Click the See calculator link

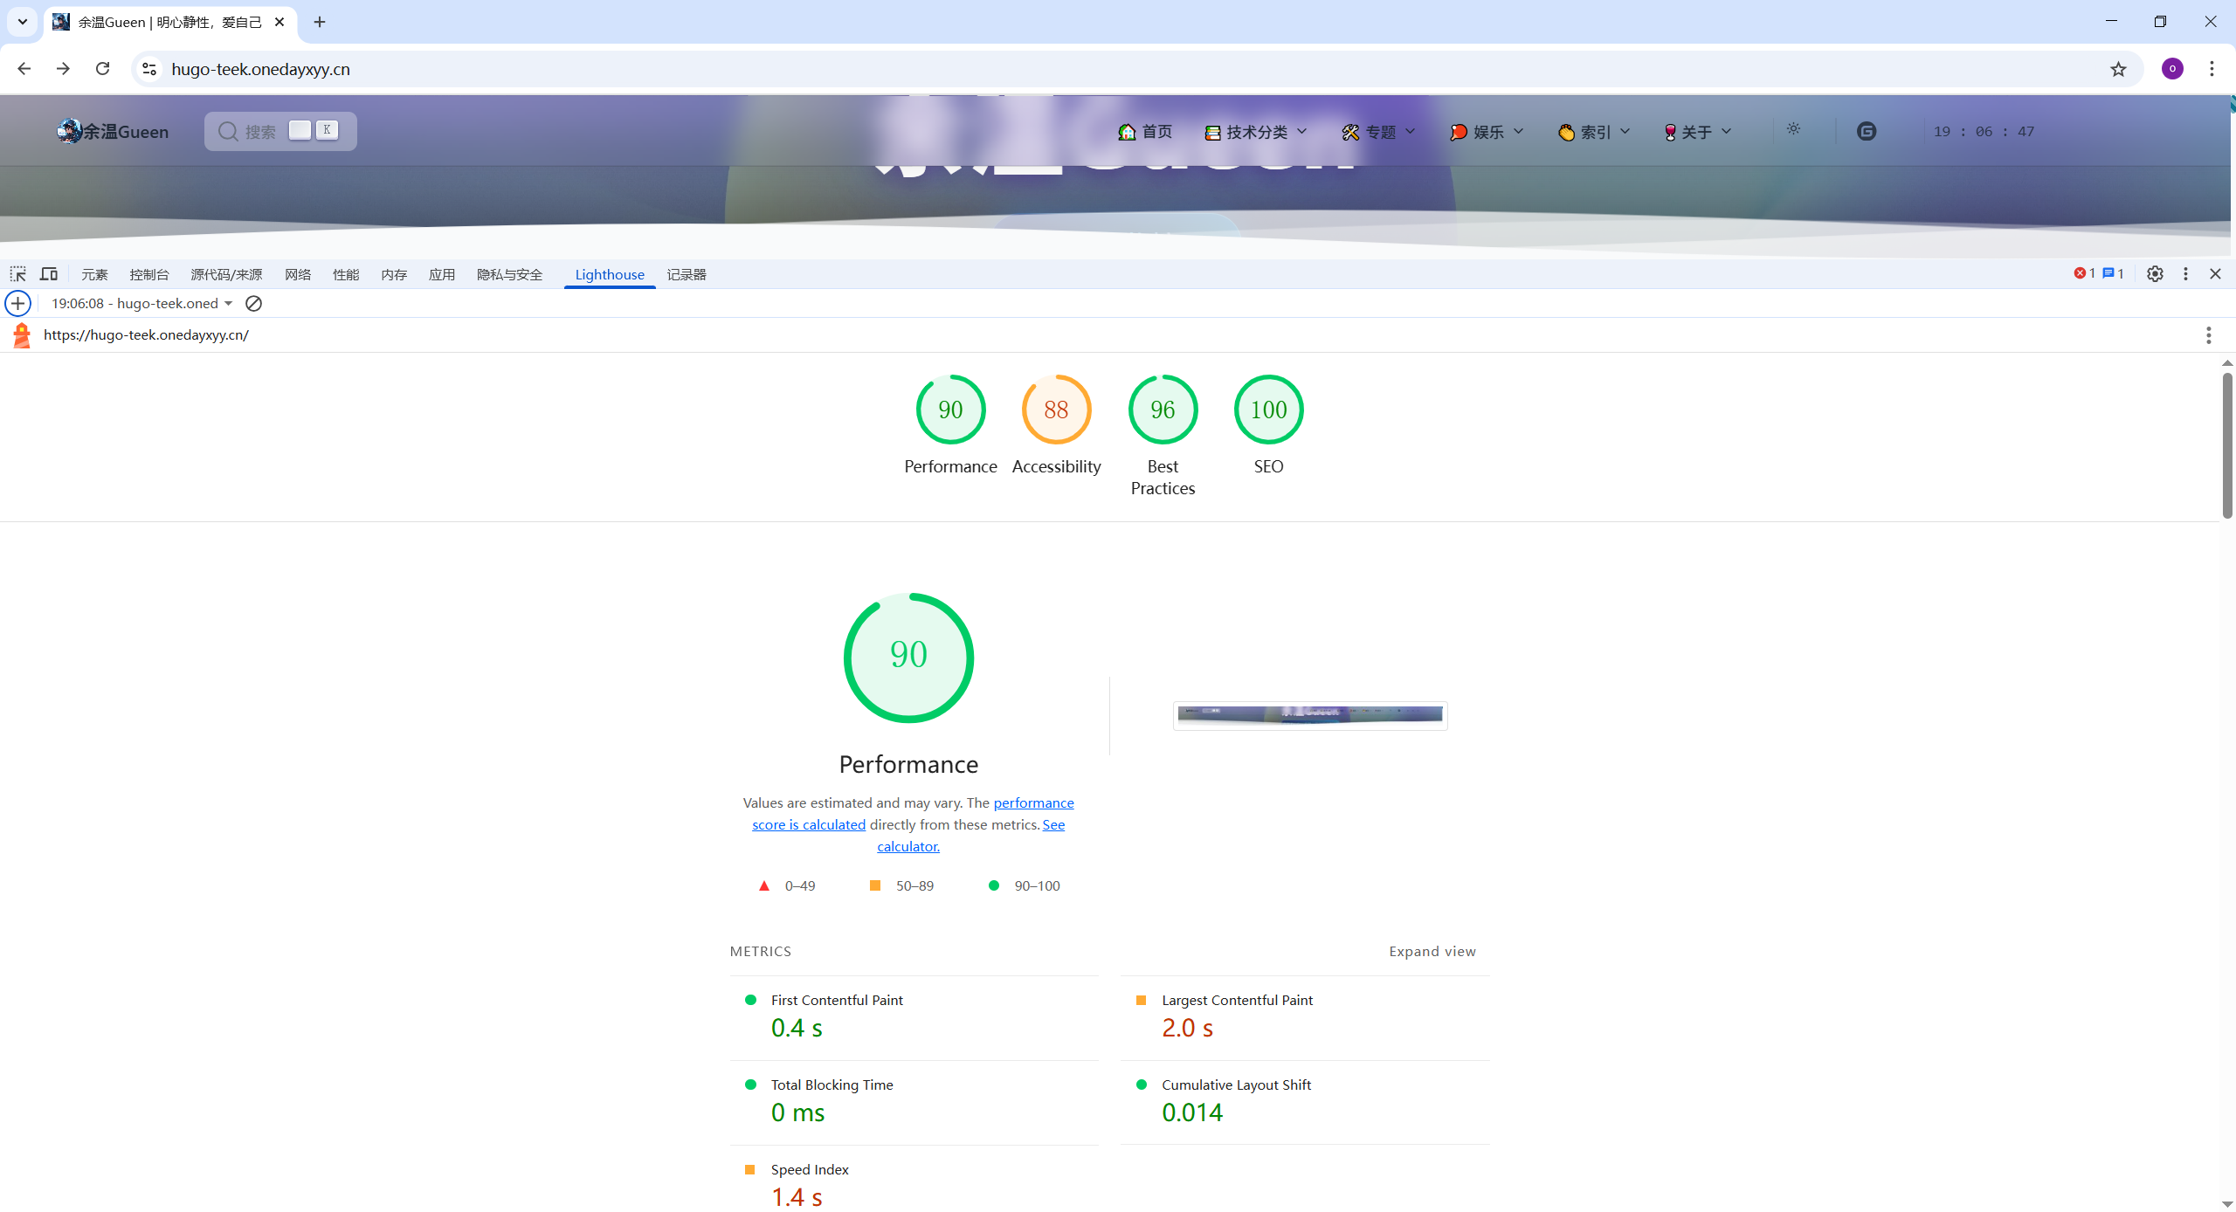tap(908, 846)
